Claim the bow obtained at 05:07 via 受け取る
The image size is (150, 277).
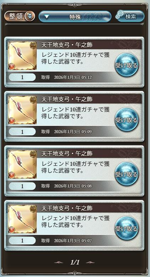click(x=127, y=228)
